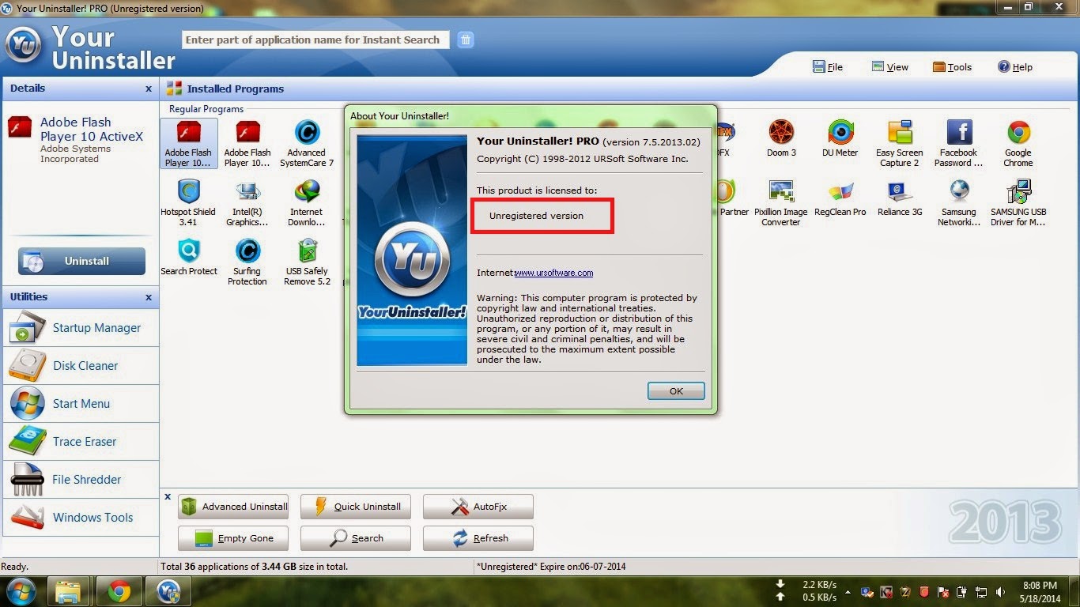
Task: Select the Pixillion Image Converter icon
Action: click(781, 203)
